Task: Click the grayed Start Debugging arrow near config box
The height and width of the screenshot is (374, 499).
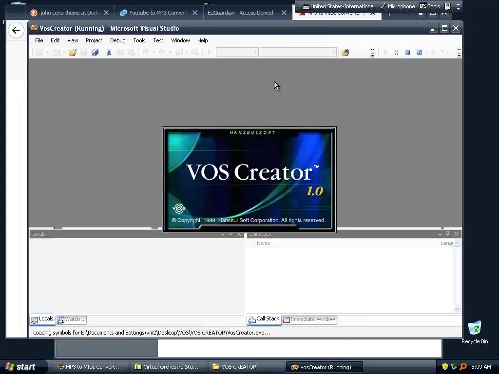Action: 210,52
